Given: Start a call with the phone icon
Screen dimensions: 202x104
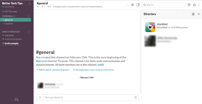Looking at the screenshot, I should coord(128,5).
